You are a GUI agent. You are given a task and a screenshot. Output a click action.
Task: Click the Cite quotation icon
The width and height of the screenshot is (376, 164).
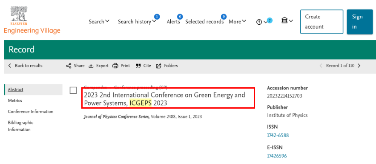click(138, 66)
